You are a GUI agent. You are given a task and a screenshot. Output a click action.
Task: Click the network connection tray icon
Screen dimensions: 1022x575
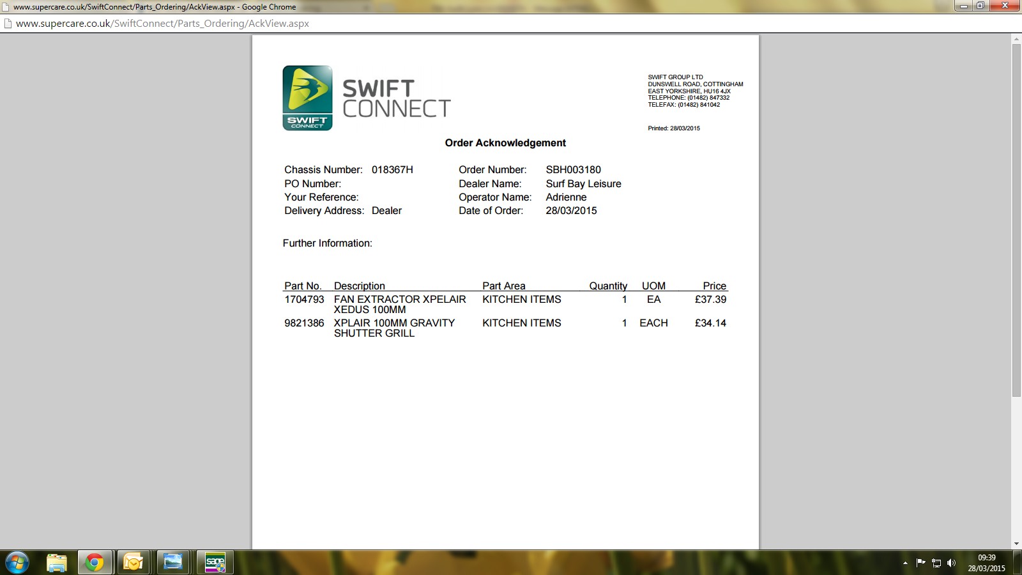tap(936, 563)
